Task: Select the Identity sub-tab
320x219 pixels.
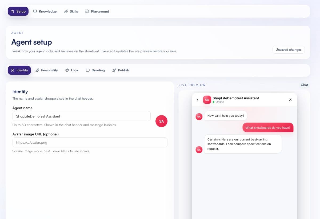Action: pos(19,70)
